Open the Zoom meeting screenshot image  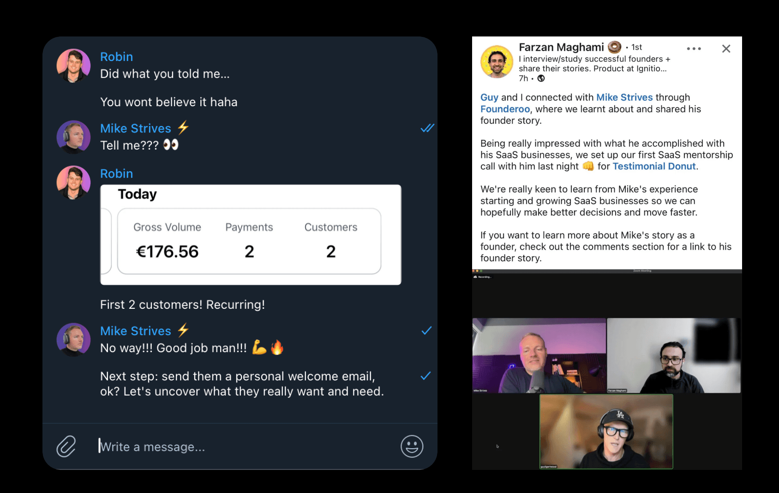pos(607,369)
